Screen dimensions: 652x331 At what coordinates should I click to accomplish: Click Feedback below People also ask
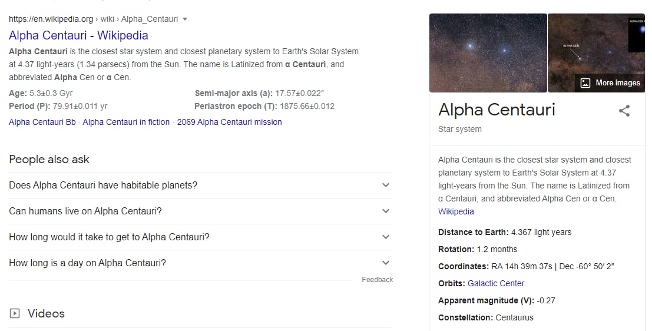pyautogui.click(x=377, y=280)
